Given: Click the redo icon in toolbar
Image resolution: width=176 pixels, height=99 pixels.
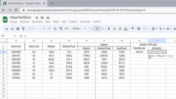Looking at the screenshot, I should [x=12, y=29].
